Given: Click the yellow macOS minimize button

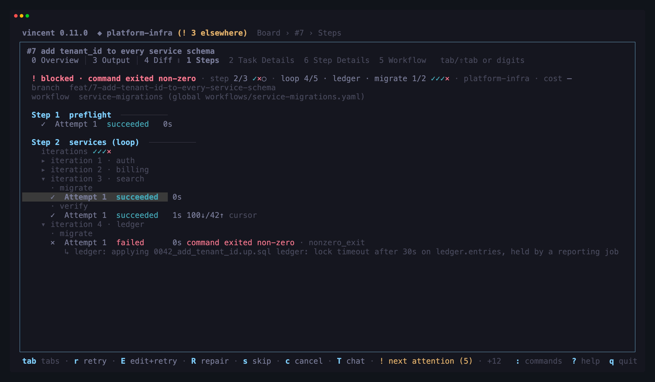Looking at the screenshot, I should coord(22,16).
